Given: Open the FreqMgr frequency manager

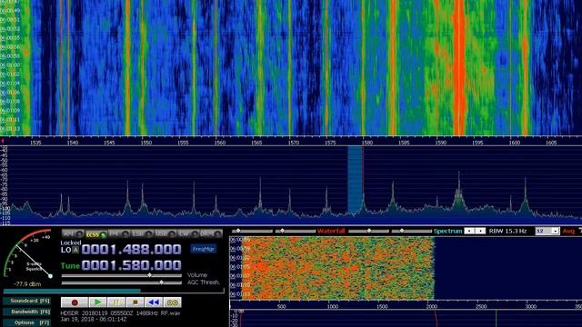Looking at the screenshot, I should pos(203,249).
